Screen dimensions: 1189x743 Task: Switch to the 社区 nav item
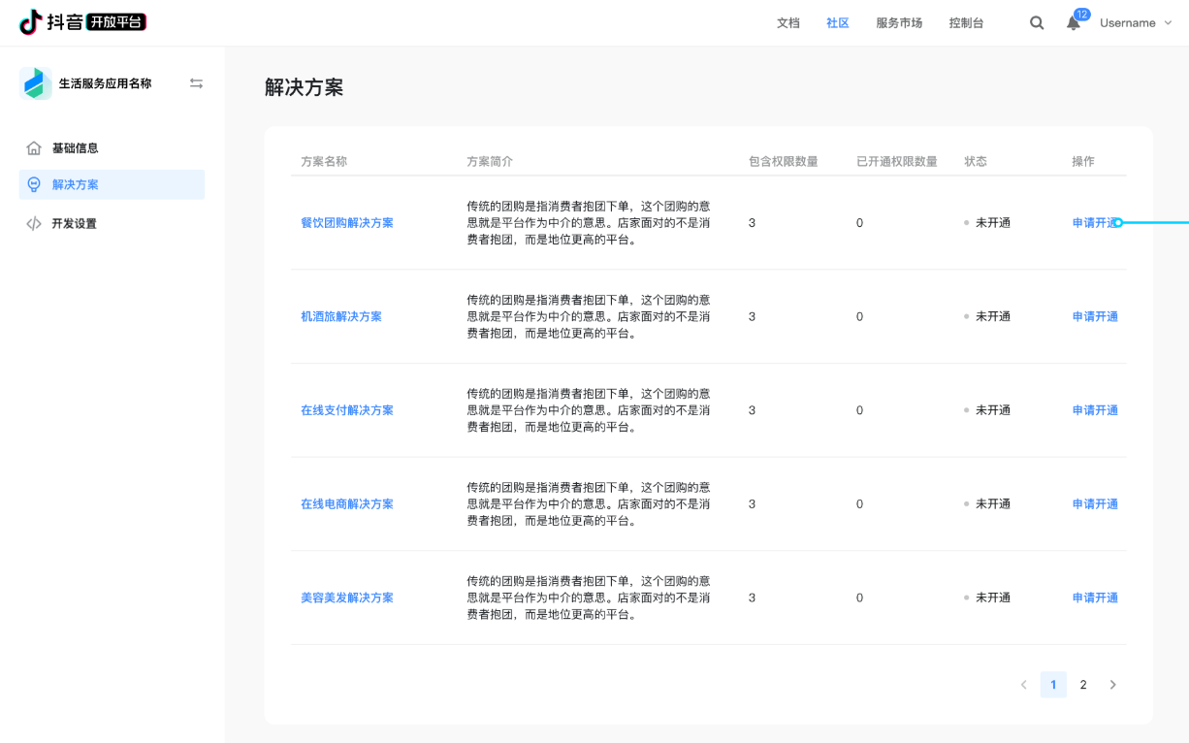[837, 22]
